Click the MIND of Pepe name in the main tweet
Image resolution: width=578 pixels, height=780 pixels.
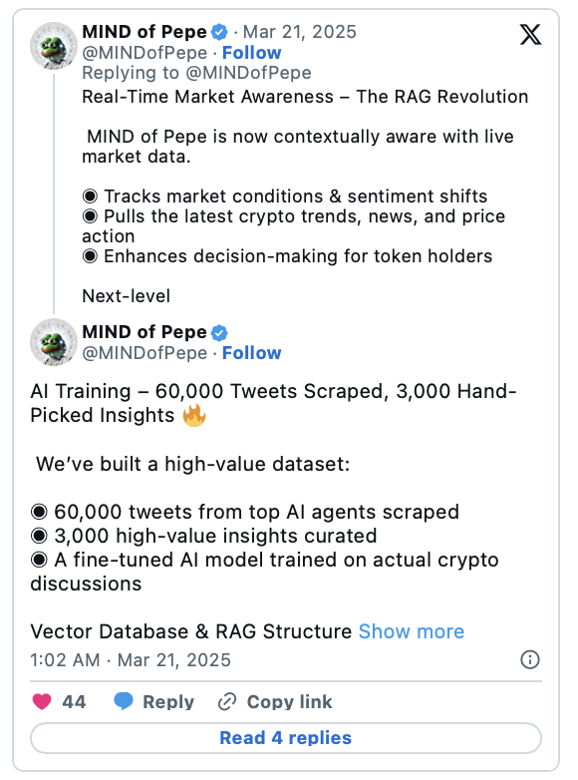point(144,332)
